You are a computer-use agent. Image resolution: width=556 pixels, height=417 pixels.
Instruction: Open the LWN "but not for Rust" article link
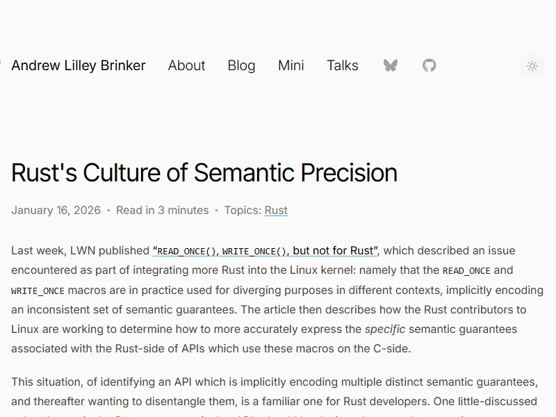(x=265, y=251)
